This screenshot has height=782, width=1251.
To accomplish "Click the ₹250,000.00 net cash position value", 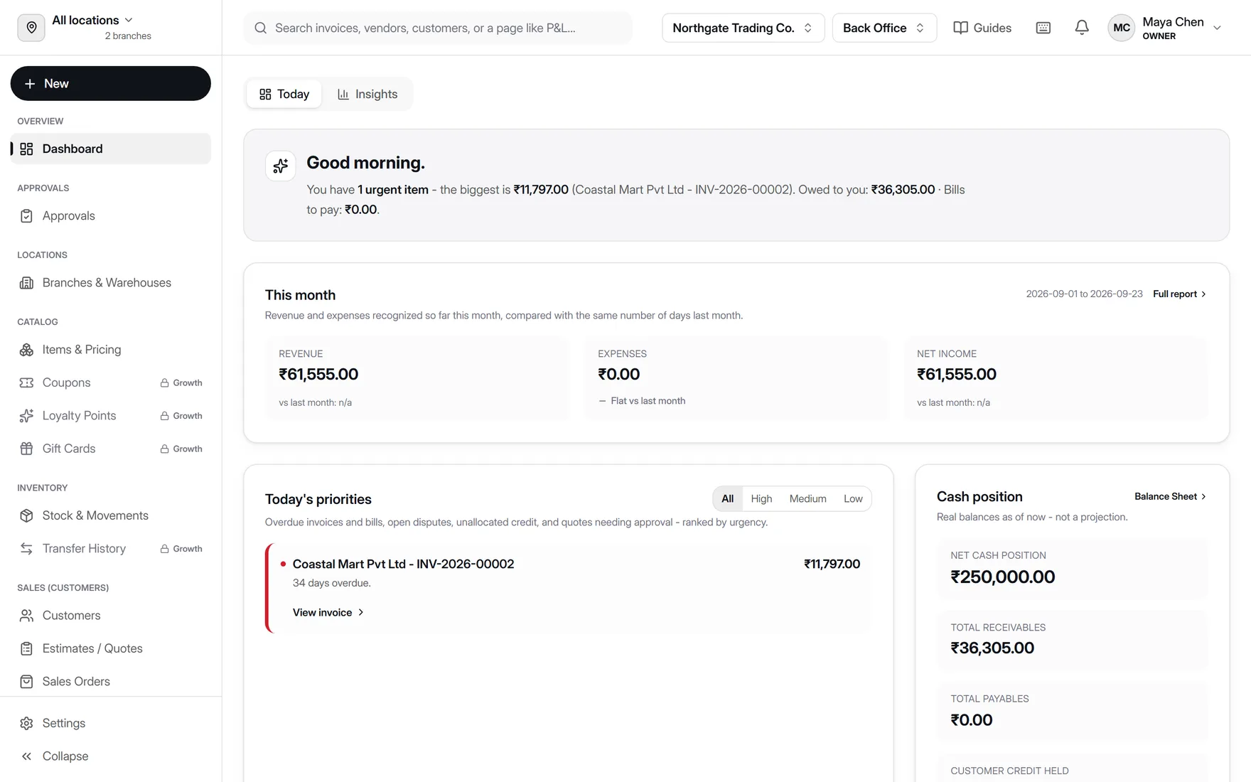I will tap(1002, 577).
